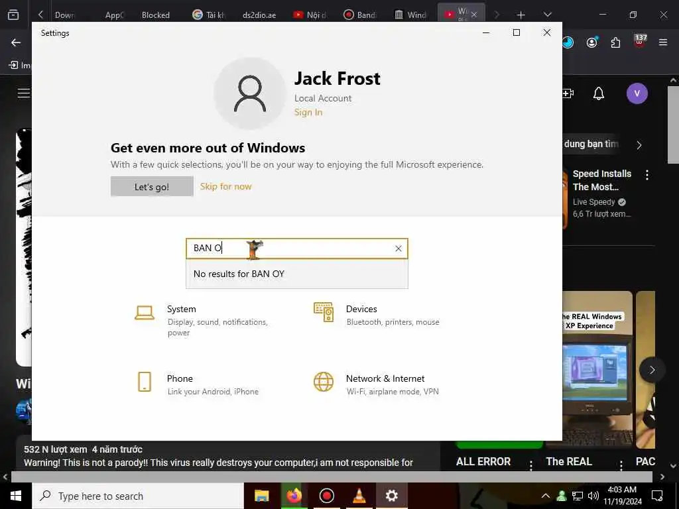
Task: Click the extension icon with 137 badge
Action: [640, 42]
